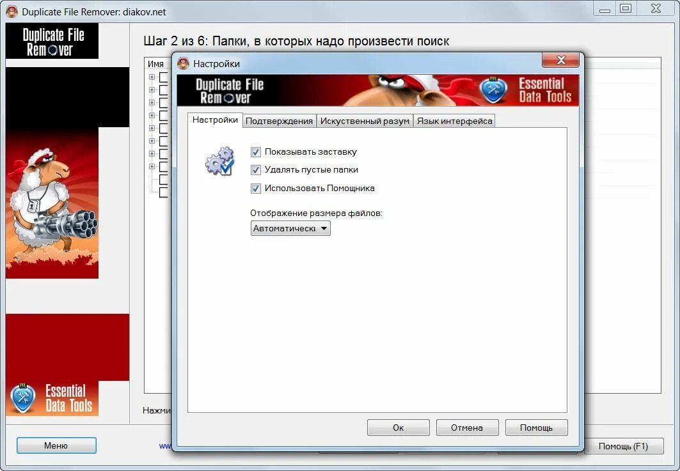Switch to the Подтверждения tab
Image resolution: width=680 pixels, height=471 pixels.
pos(279,121)
